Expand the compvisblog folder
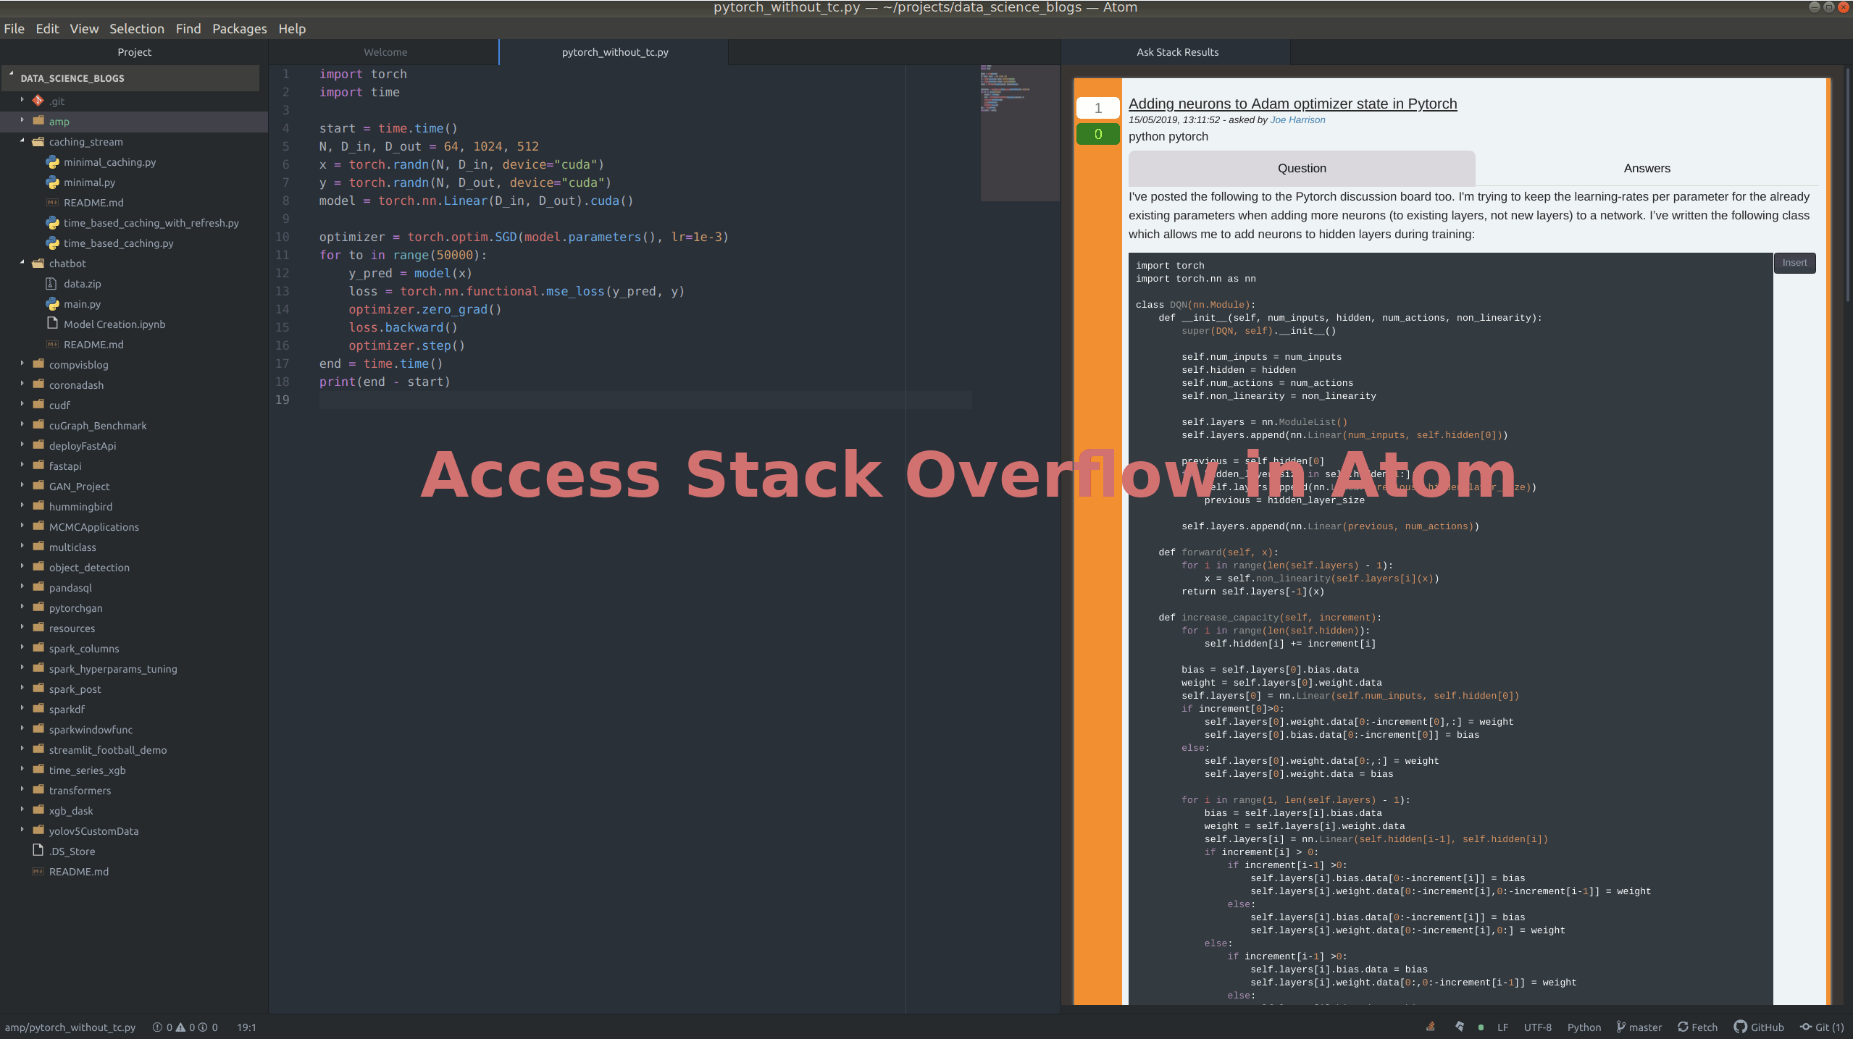1853x1039 pixels. (22, 363)
